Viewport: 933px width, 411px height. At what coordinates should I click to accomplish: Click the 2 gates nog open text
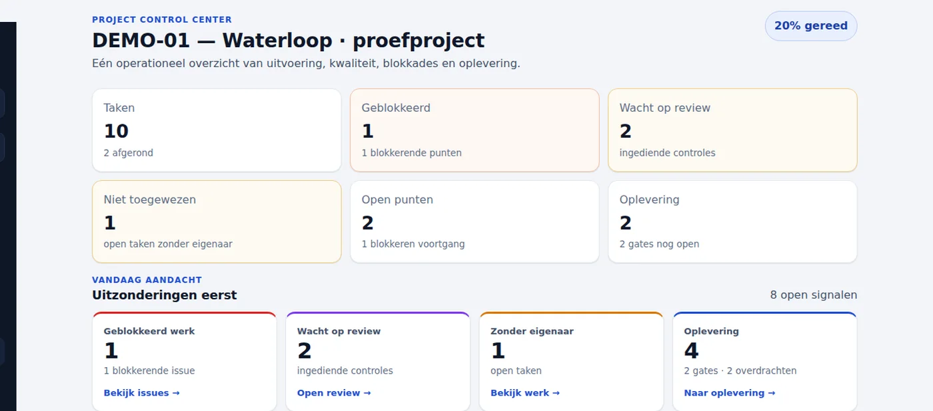pos(659,244)
